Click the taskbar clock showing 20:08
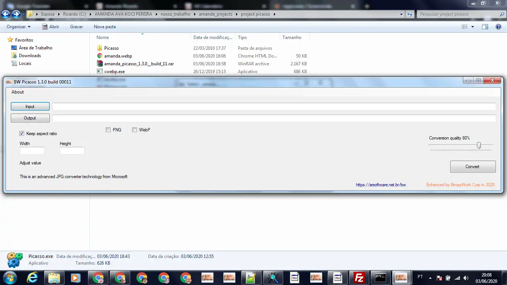This screenshot has height=285, width=507. click(487, 275)
